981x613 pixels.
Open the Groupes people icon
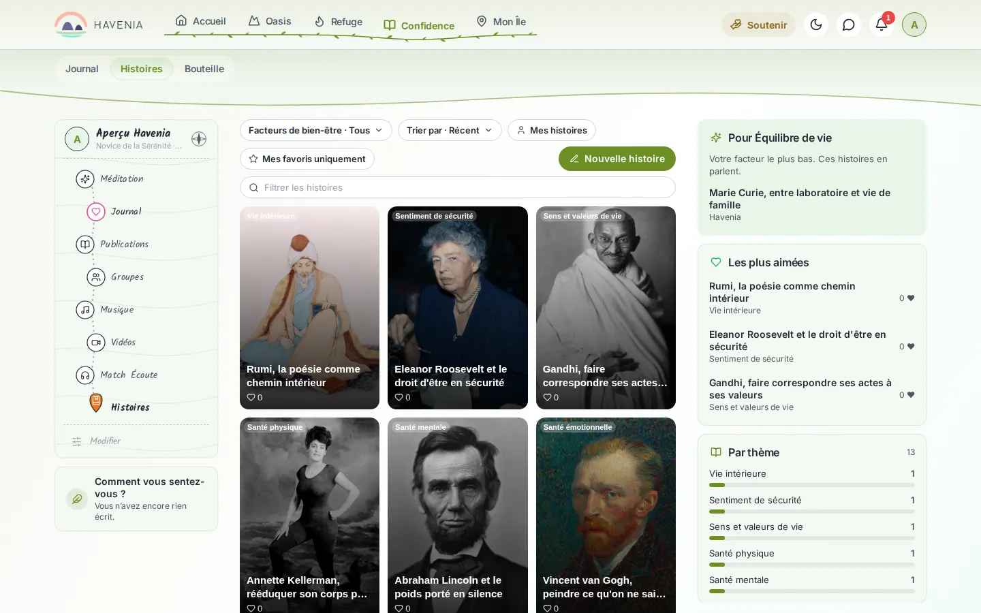[96, 277]
